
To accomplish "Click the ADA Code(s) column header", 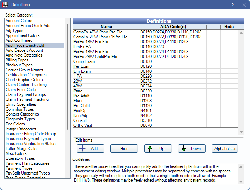I will (x=173, y=27).
